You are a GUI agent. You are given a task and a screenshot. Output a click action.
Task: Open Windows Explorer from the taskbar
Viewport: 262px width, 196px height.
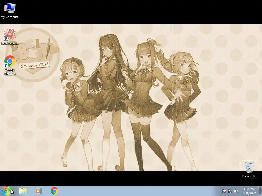point(23,191)
